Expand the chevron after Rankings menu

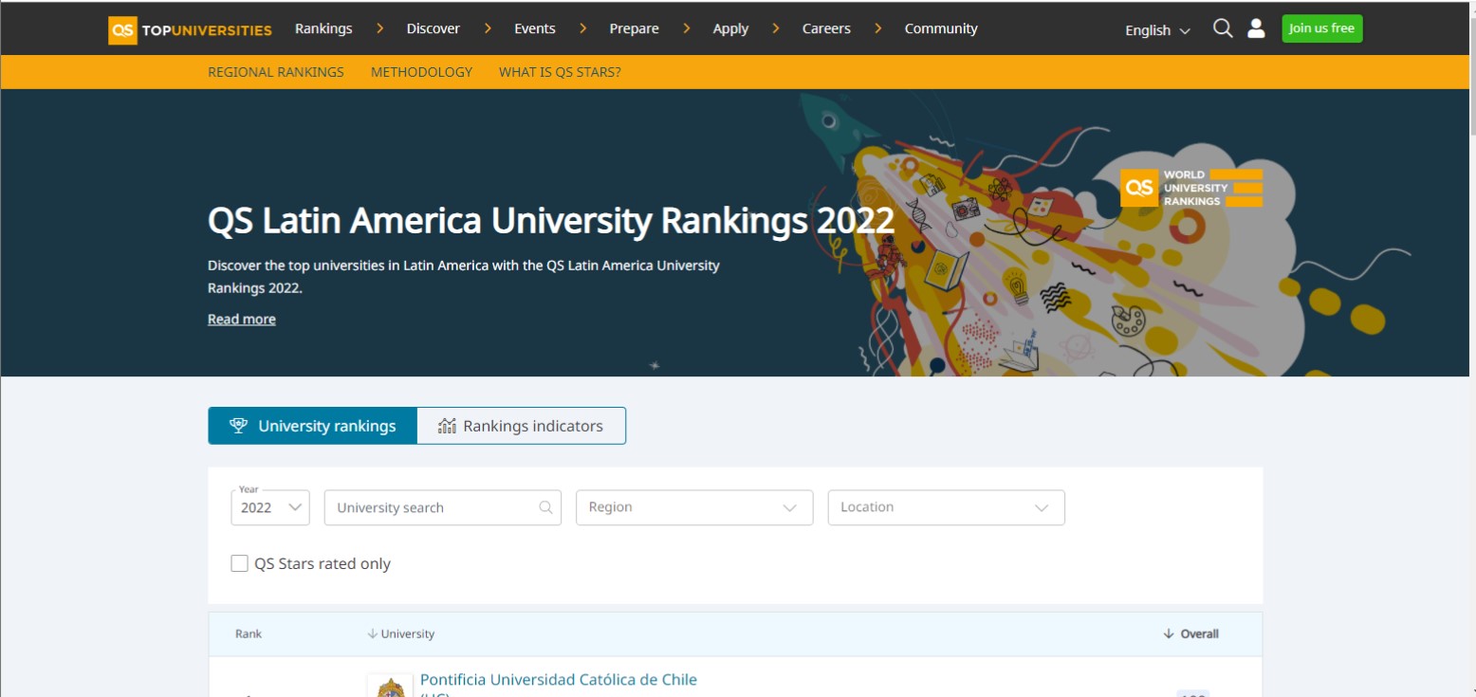coord(379,28)
